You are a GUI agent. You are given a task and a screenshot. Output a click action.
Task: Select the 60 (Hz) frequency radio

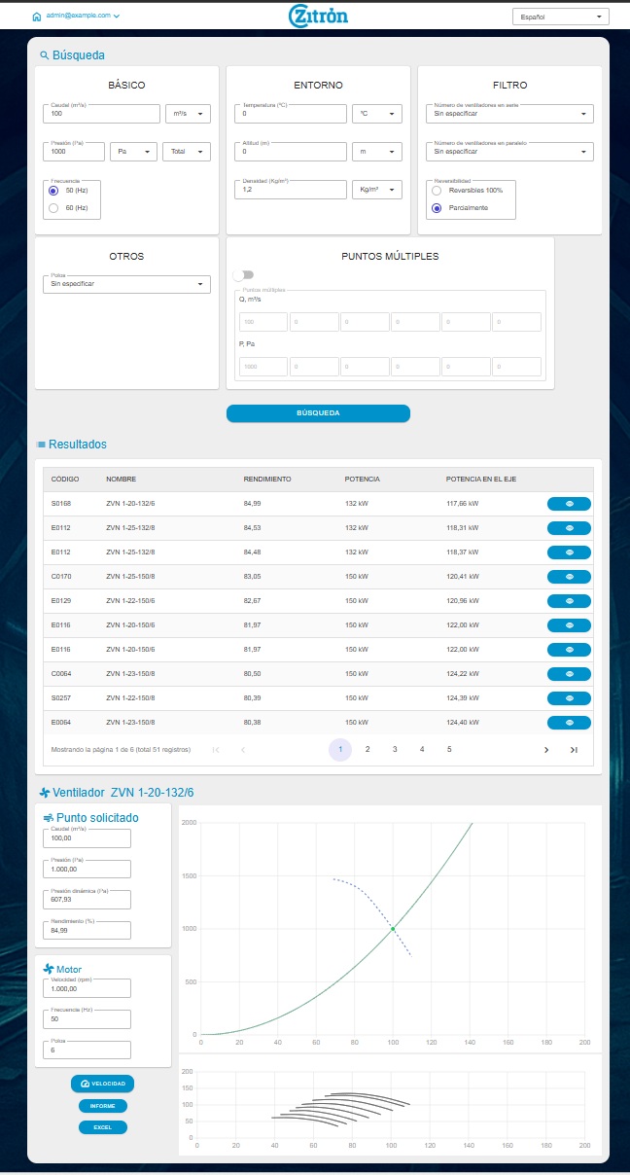(x=53, y=207)
